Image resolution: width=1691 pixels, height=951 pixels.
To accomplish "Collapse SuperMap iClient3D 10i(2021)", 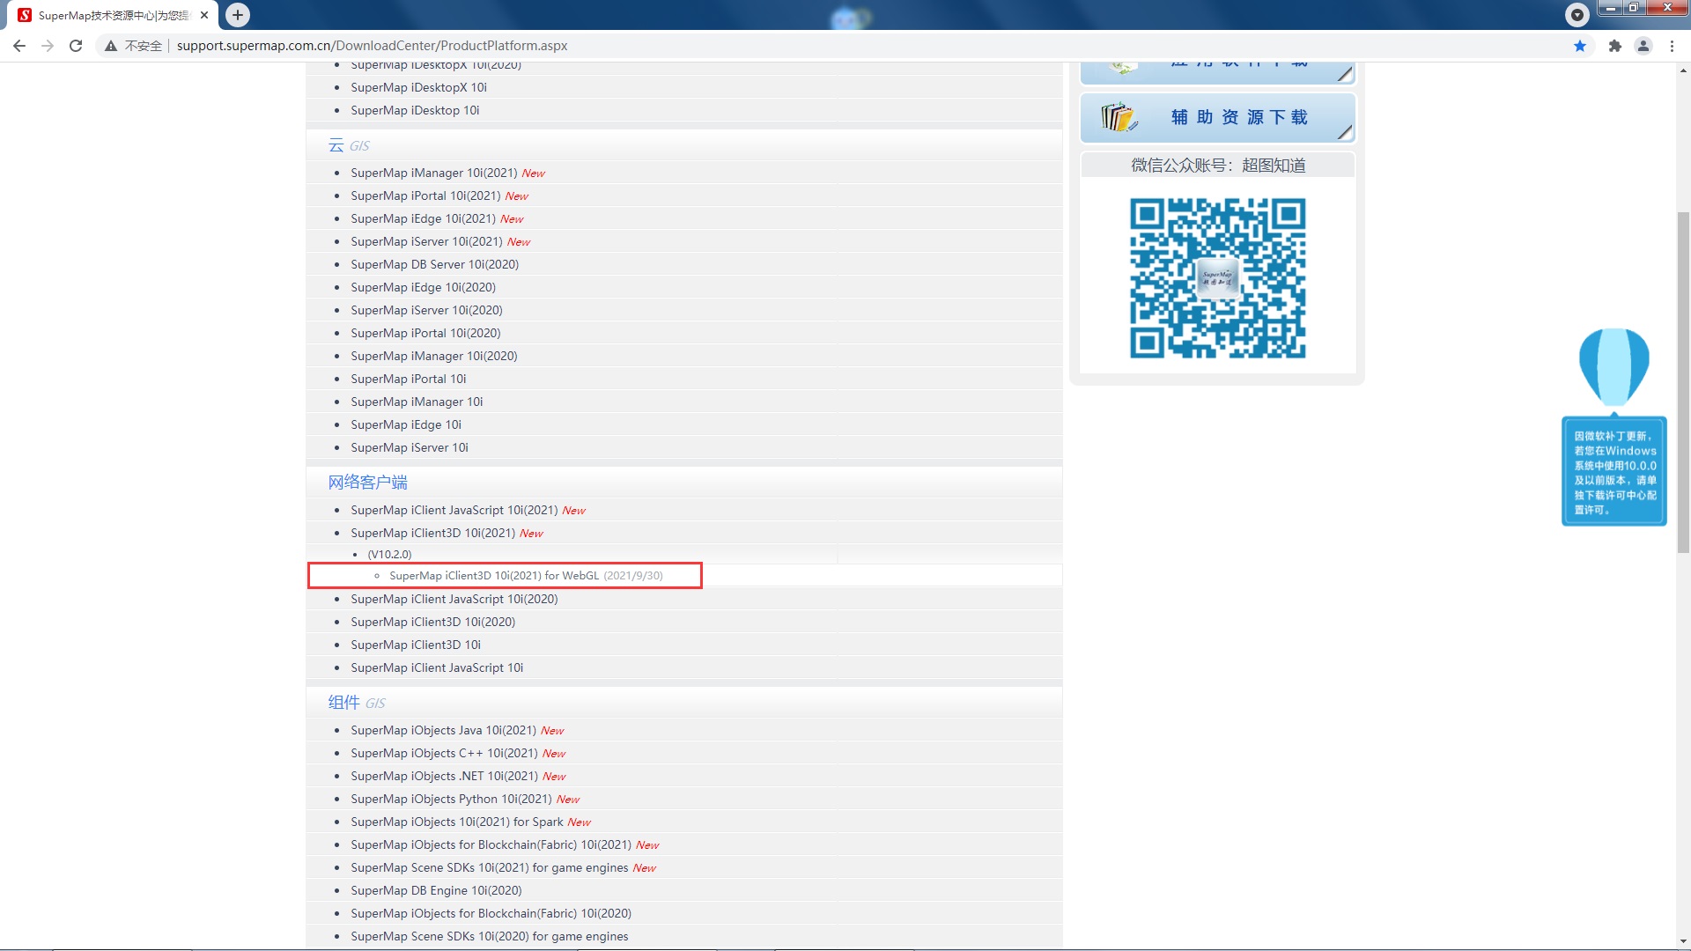I will [432, 533].
